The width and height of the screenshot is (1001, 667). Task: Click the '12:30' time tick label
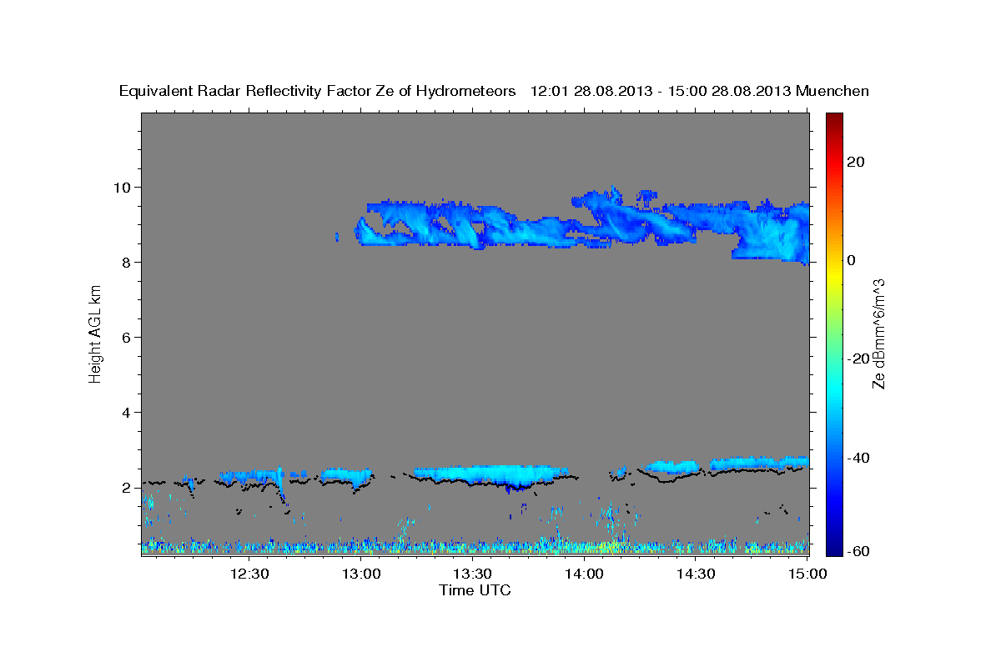[249, 574]
